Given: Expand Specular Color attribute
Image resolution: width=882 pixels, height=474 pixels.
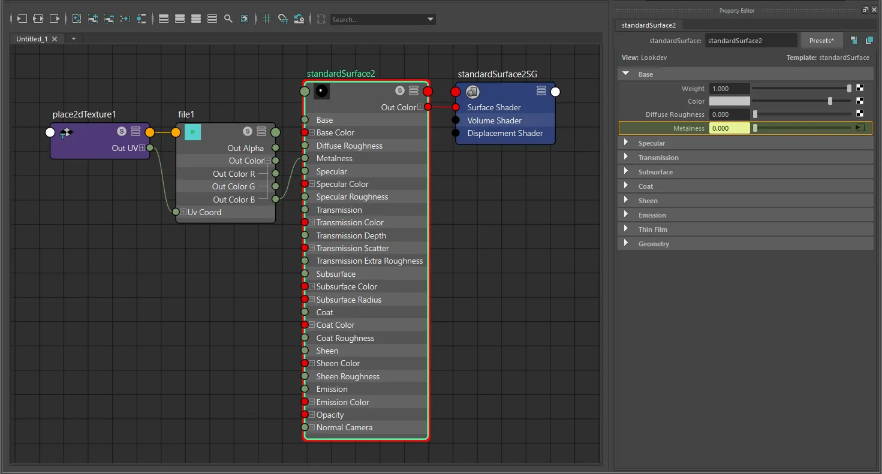Looking at the screenshot, I should 312,184.
